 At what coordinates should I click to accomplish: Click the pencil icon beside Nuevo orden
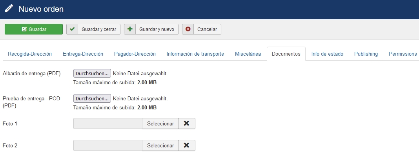(x=9, y=9)
